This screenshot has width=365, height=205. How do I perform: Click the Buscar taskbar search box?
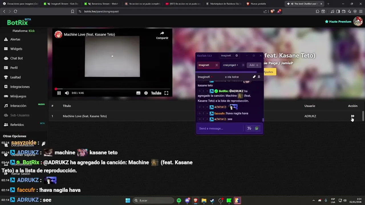pos(154,200)
